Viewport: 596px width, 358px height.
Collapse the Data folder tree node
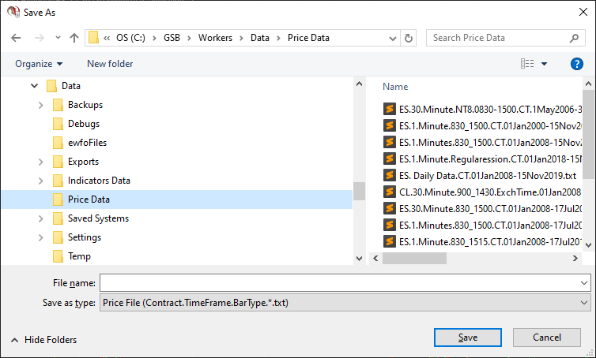click(33, 86)
